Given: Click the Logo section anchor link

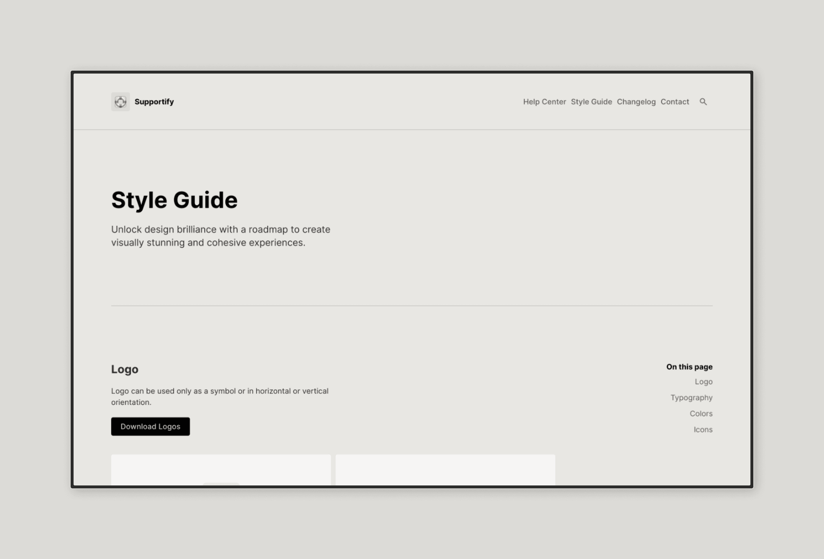Looking at the screenshot, I should pos(704,382).
